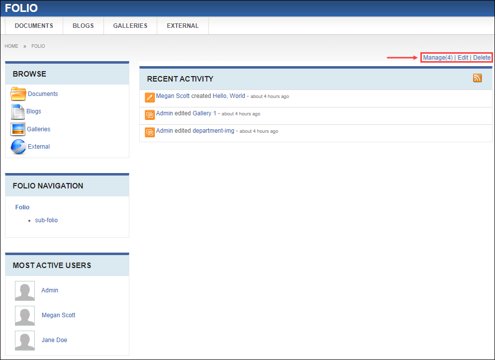The height and width of the screenshot is (360, 495).
Task: Open the Megan Scott name link in Most Active Users
Action: [x=58, y=315]
